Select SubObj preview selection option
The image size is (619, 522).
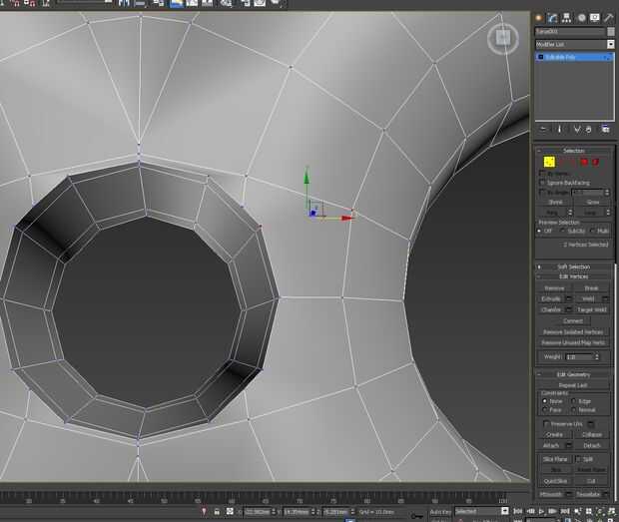point(565,231)
